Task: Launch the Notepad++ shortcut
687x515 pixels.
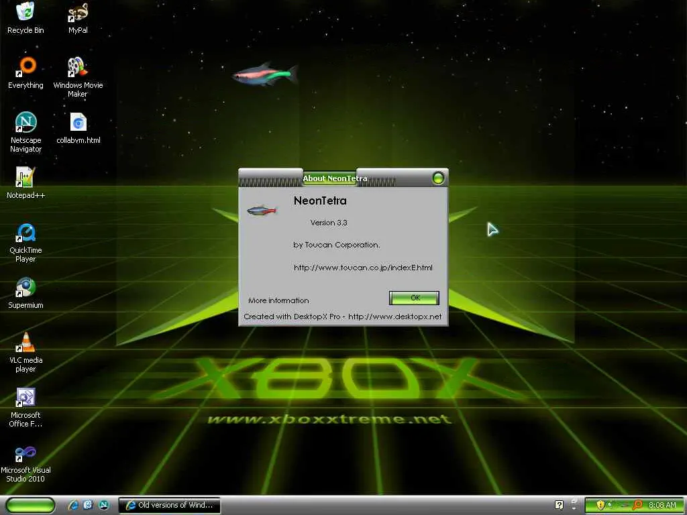Action: (25, 183)
